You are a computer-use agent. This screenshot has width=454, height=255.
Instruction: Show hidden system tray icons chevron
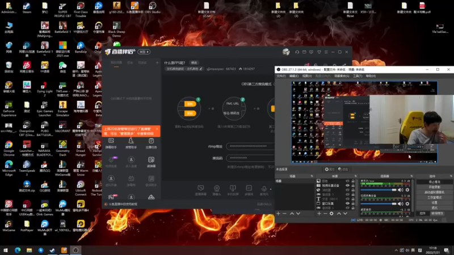click(x=396, y=250)
